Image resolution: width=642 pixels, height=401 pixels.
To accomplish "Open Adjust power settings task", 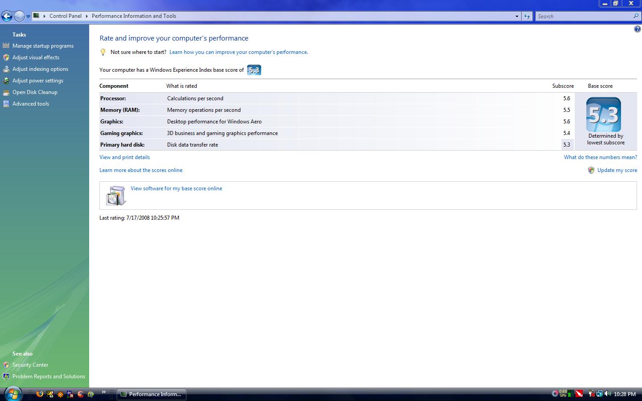I will click(x=38, y=81).
